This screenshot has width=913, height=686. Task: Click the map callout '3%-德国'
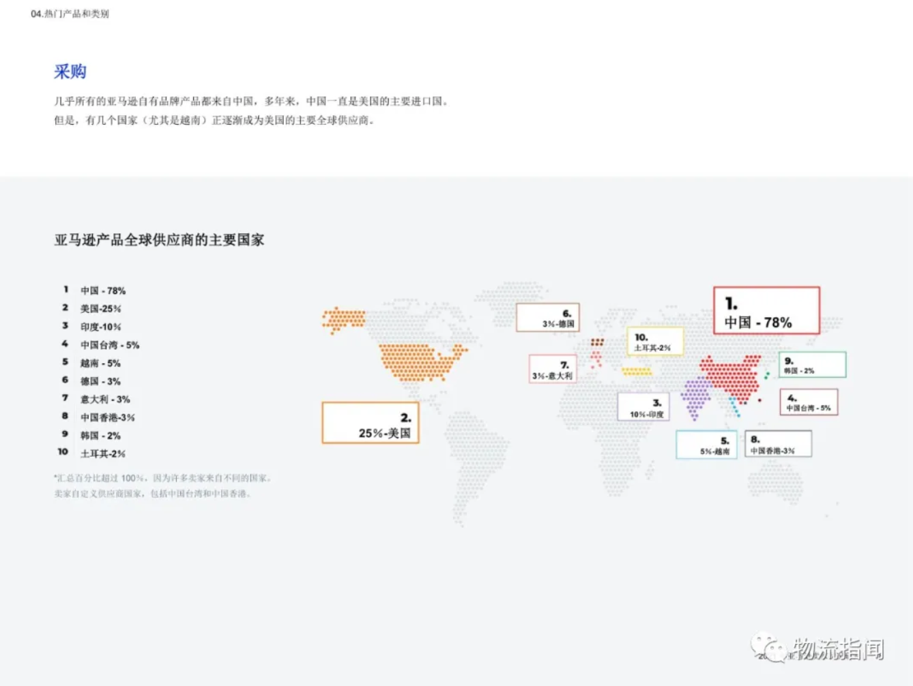[x=548, y=318]
